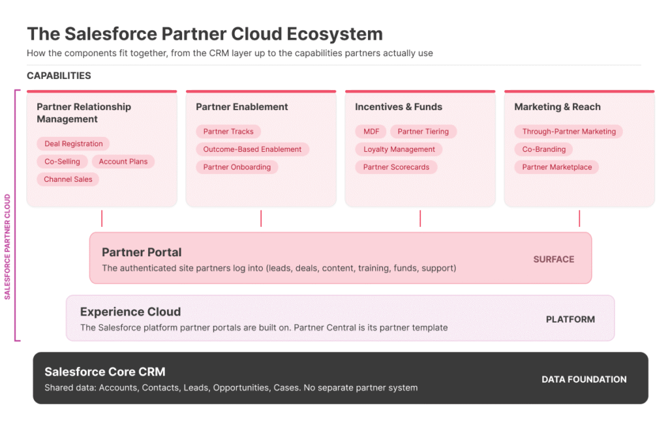Click the Salesforce Core CRM heading

105,372
